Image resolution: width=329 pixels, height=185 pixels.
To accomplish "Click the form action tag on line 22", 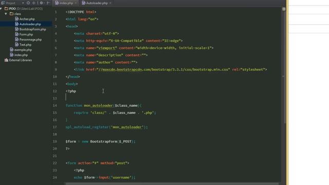I will (97, 163).
